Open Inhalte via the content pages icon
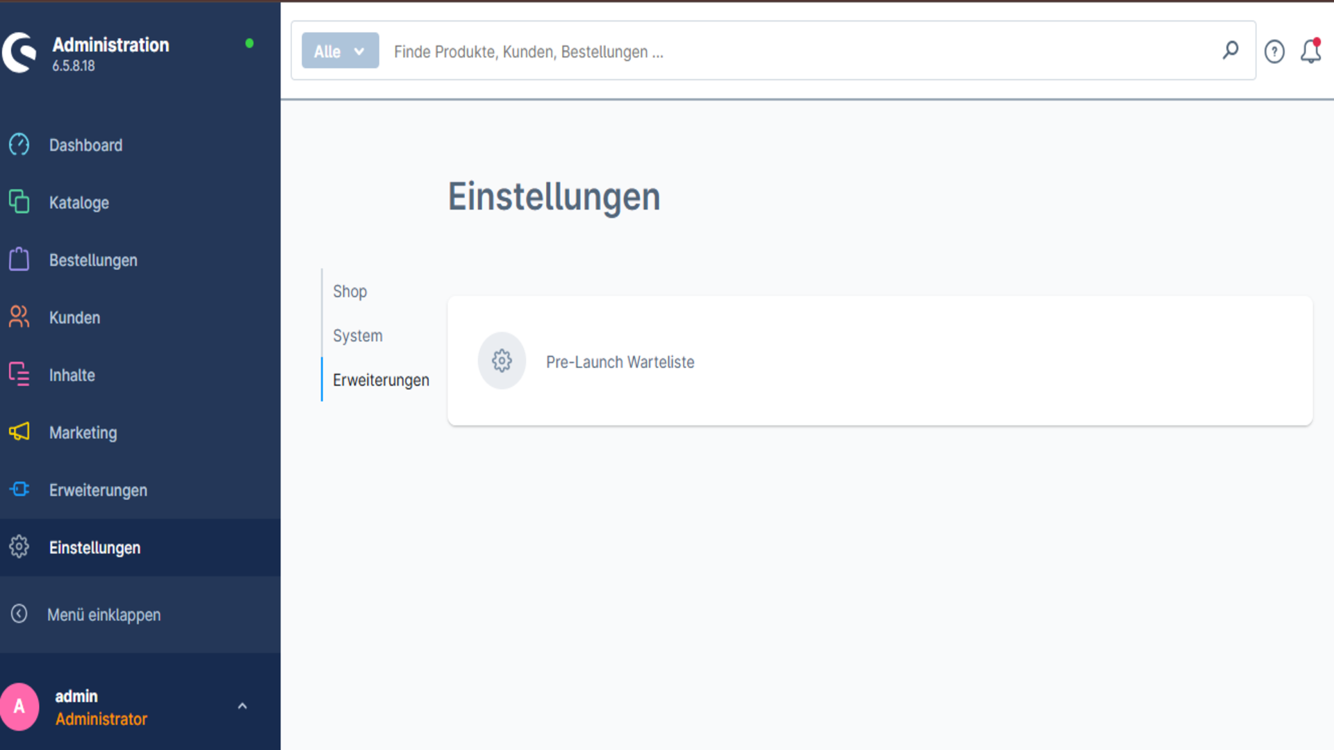Viewport: 1334px width, 750px height. [19, 375]
